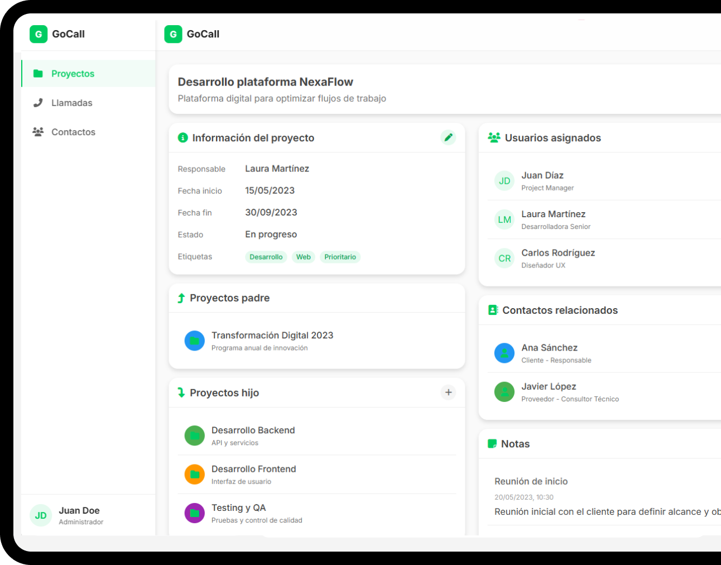This screenshot has height=565, width=721.
Task: Click the Web tag label
Action: (x=304, y=257)
